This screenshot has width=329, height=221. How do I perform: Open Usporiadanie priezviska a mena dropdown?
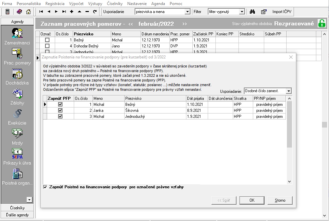(x=188, y=12)
